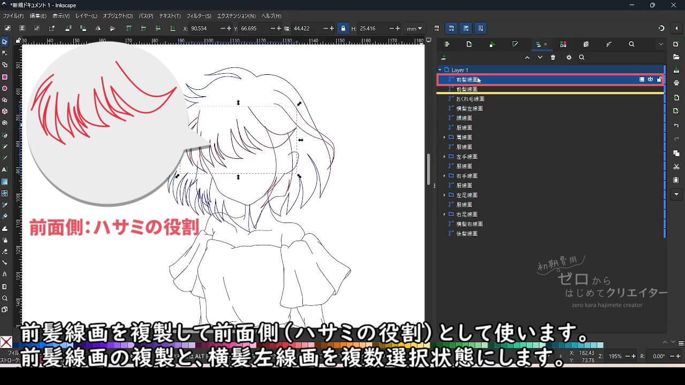Toggle the width-height ratio lock button
This screenshot has height=385, width=685.
(x=343, y=28)
